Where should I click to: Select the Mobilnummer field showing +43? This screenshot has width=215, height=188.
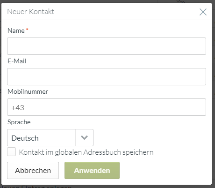click(x=107, y=107)
